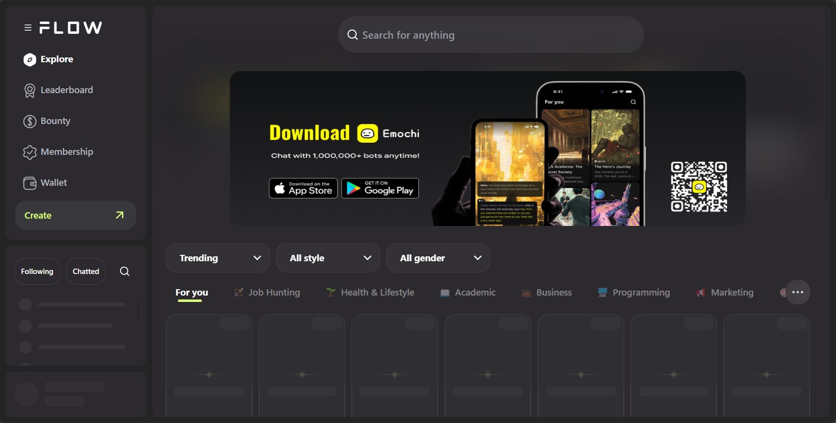
Task: Switch to the Job Hunting tab
Action: [267, 293]
